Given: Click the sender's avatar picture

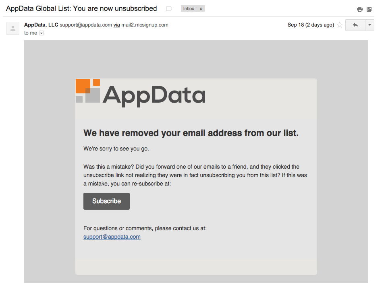Looking at the screenshot, I should pyautogui.click(x=13, y=28).
